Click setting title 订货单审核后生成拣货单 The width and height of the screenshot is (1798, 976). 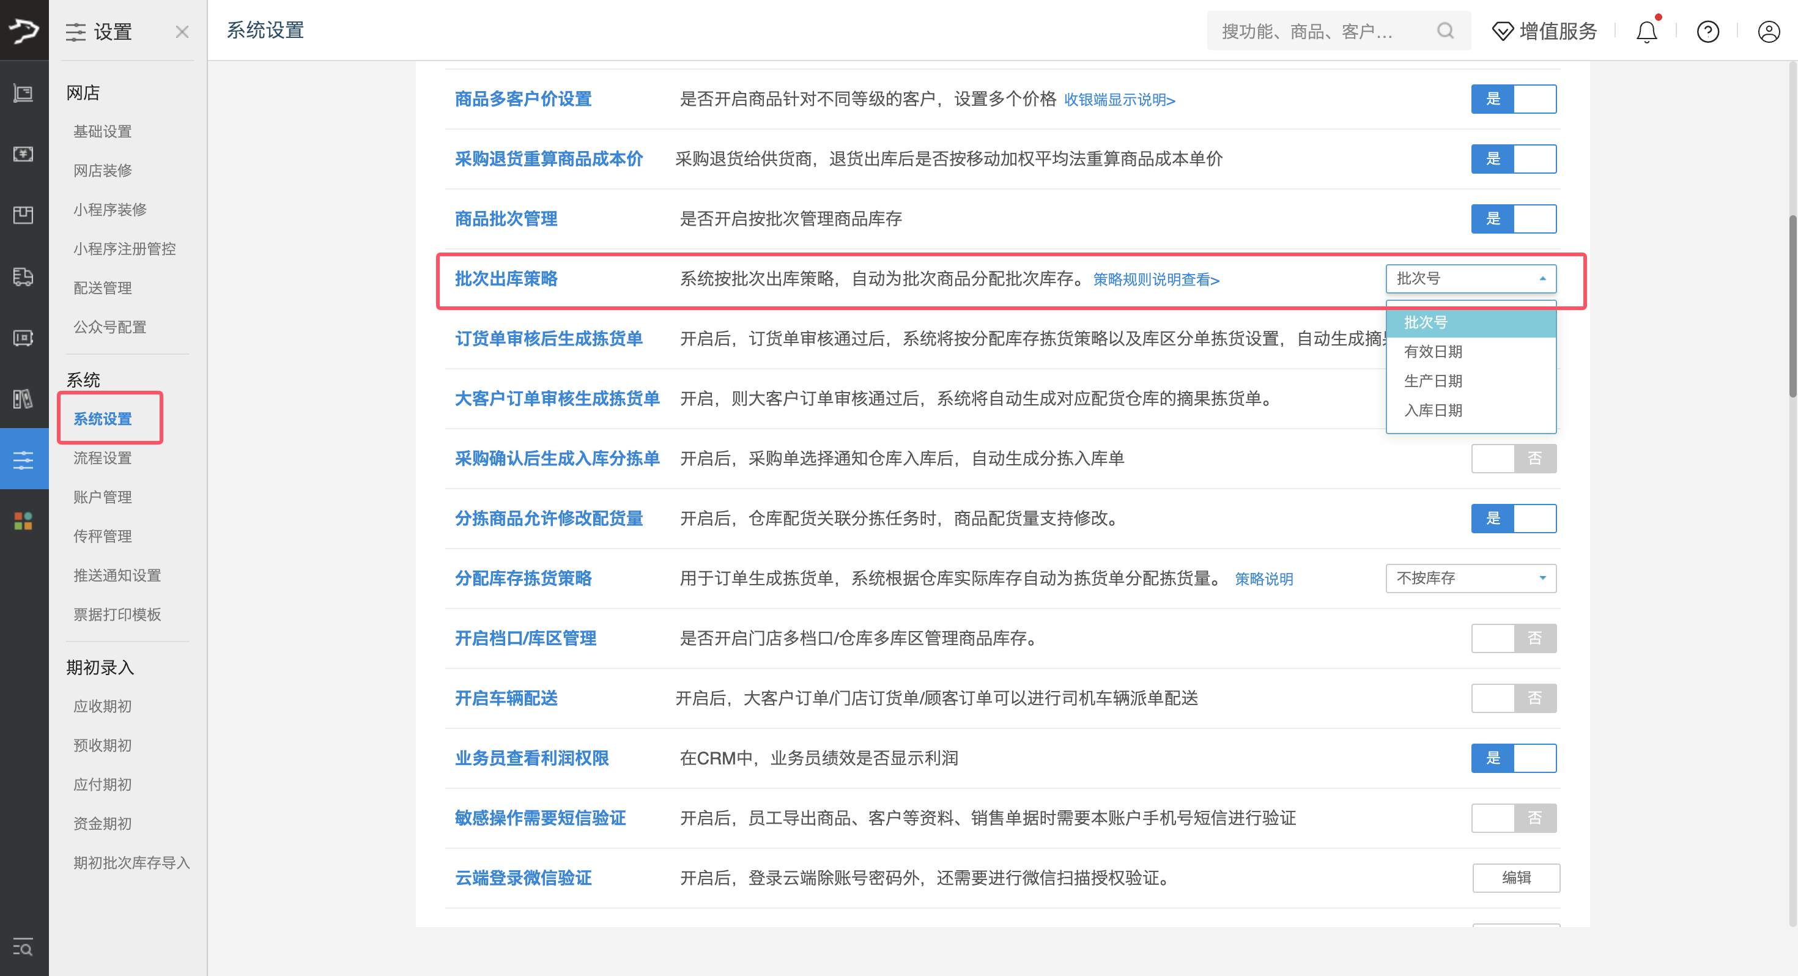click(x=549, y=339)
